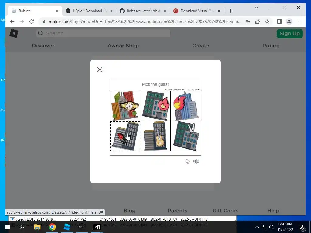The image size is (311, 233).
Task: Open the Chrome profile avatar menu
Action: (x=289, y=22)
